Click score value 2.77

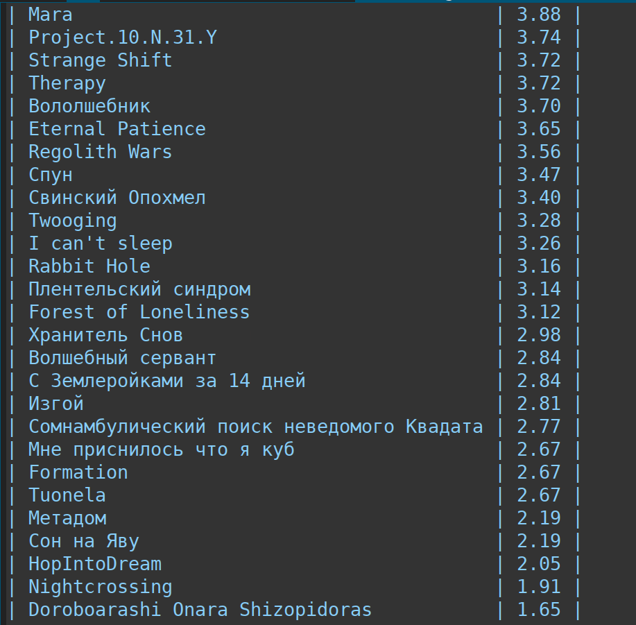[x=539, y=427]
